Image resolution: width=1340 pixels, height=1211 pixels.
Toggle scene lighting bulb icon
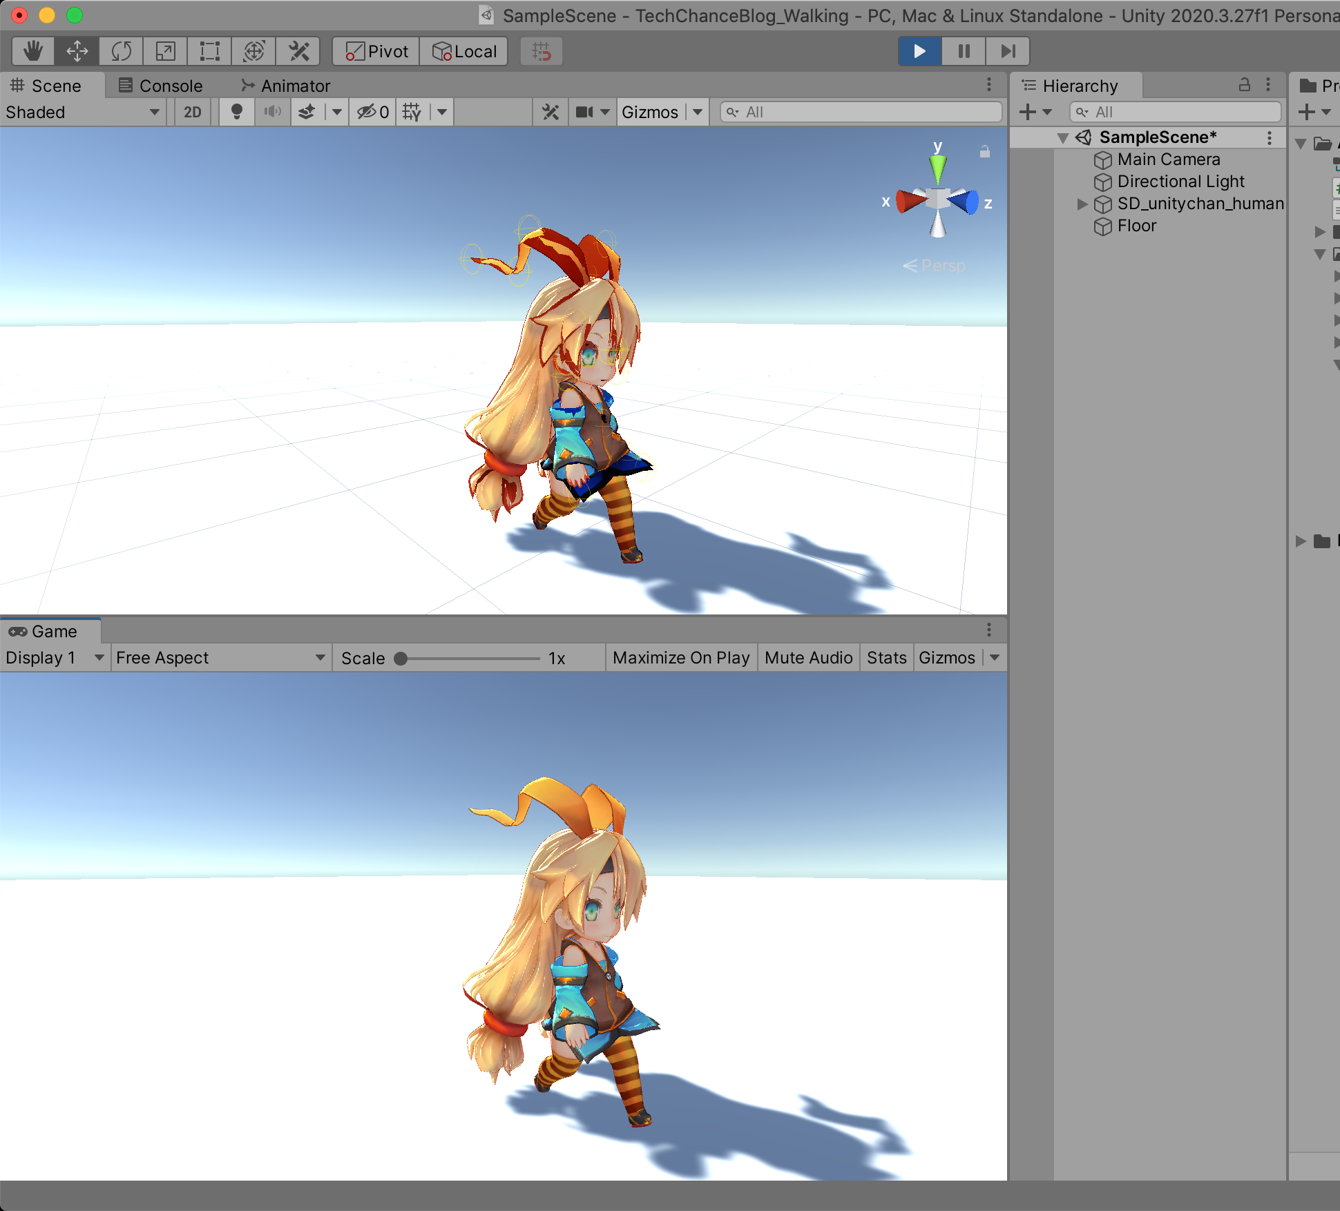[x=236, y=112]
